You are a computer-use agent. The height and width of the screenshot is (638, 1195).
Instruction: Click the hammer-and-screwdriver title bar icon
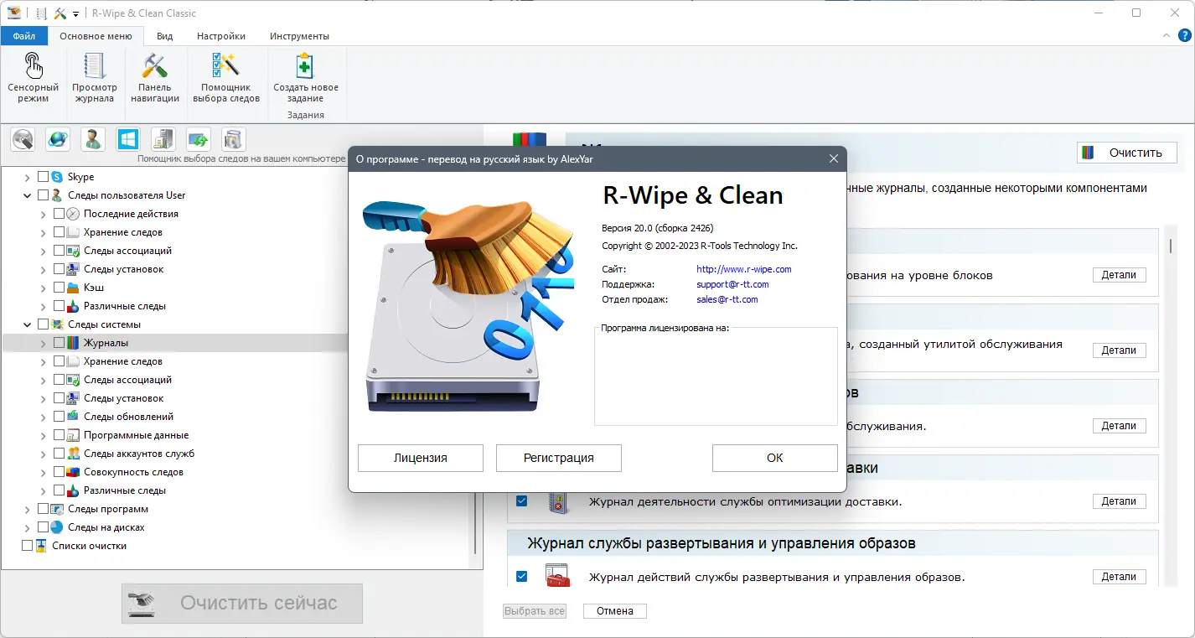click(x=60, y=13)
